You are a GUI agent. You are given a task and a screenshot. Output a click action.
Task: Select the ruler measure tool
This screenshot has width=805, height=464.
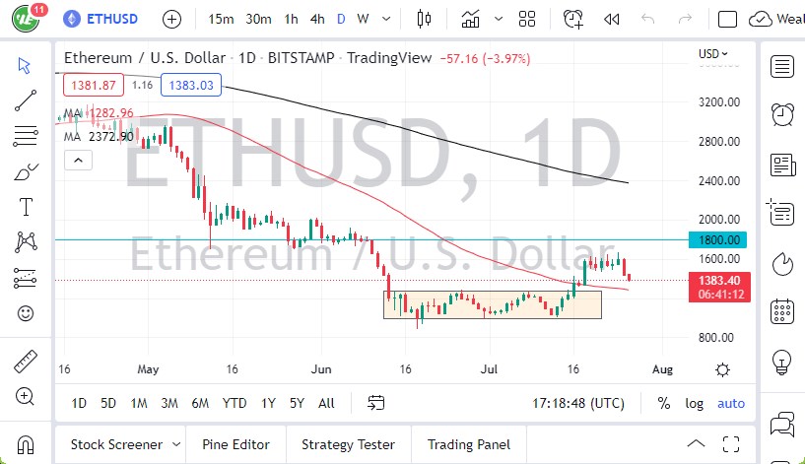pos(26,362)
